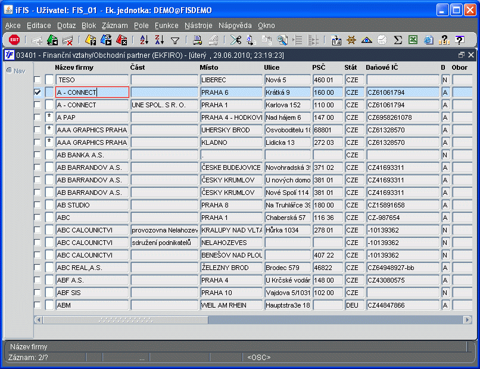This screenshot has height=369, width=480.
Task: Click the highlighted A - CONNECT name field
Action: coord(92,92)
